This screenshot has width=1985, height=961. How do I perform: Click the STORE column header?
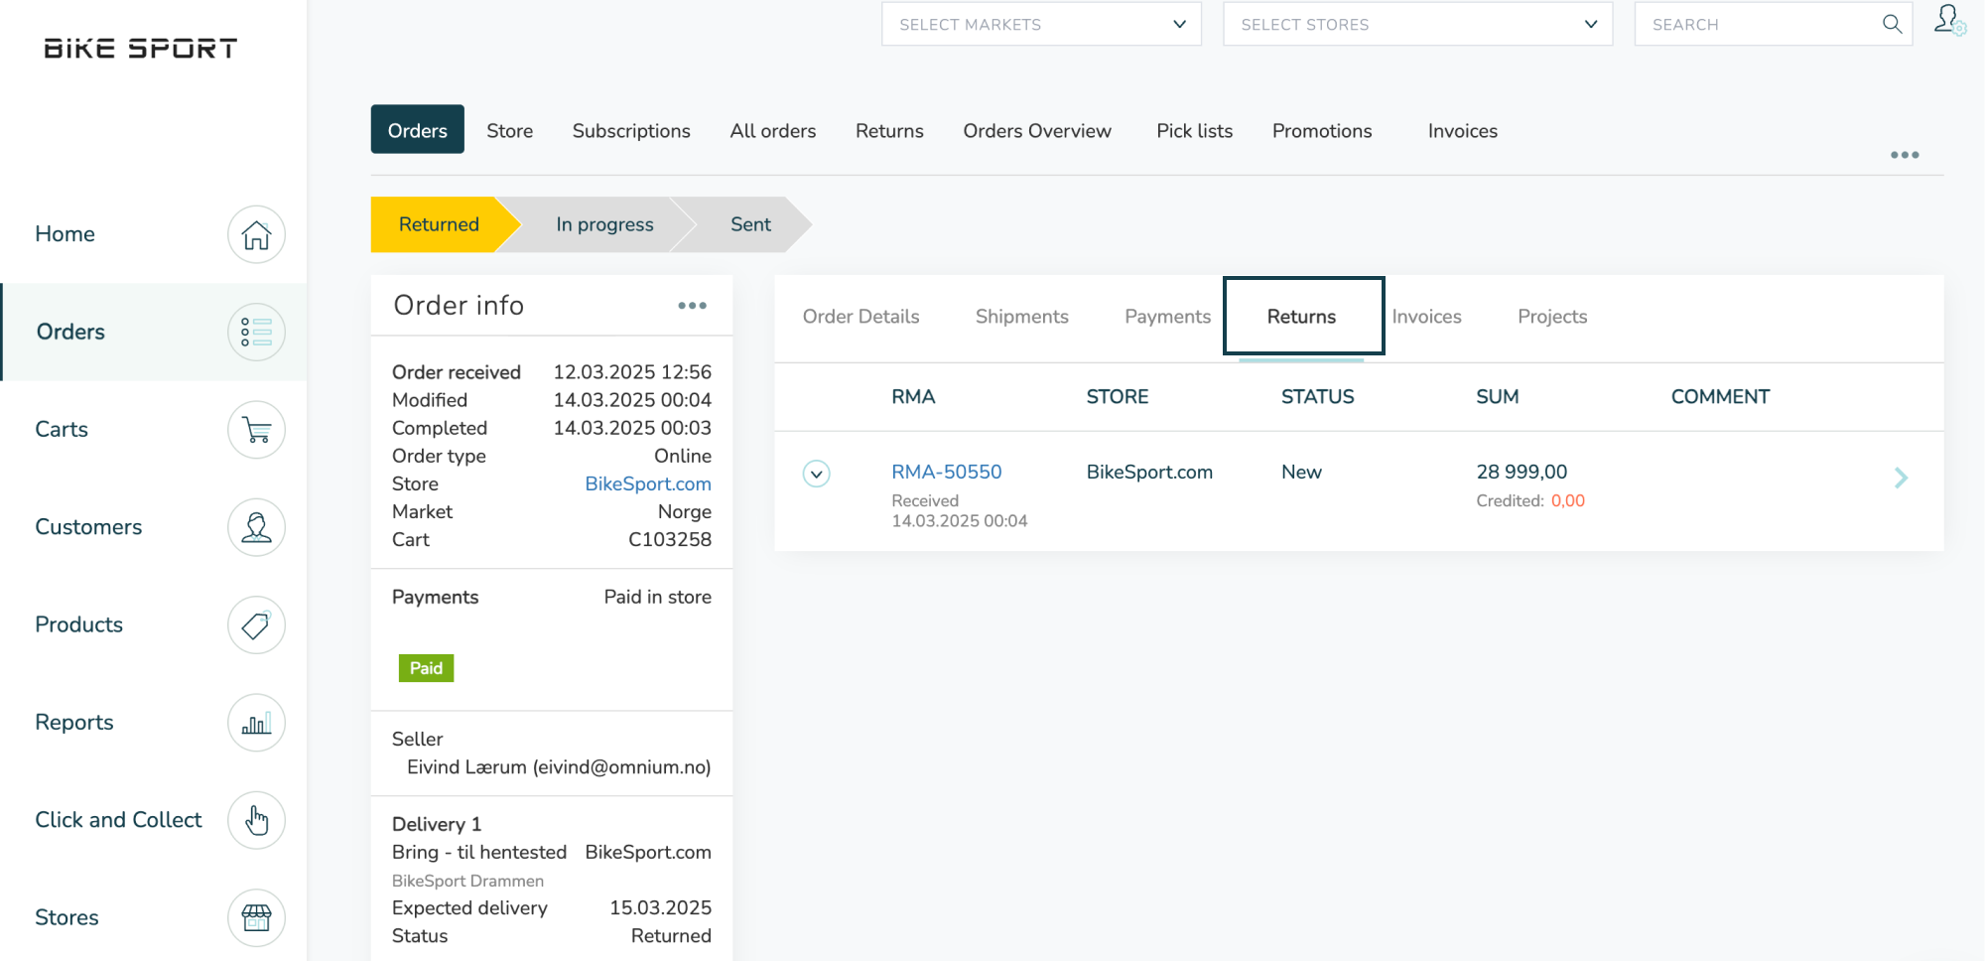click(x=1117, y=397)
